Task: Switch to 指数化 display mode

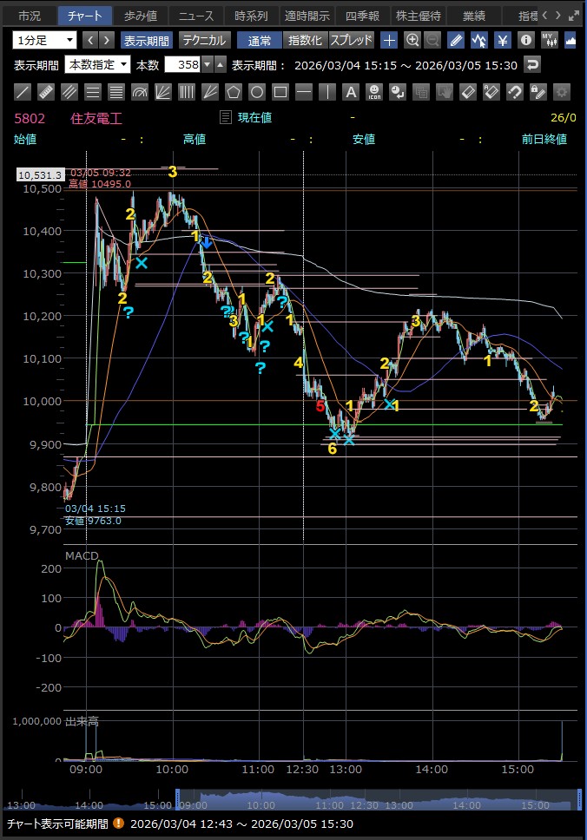Action: [305, 40]
